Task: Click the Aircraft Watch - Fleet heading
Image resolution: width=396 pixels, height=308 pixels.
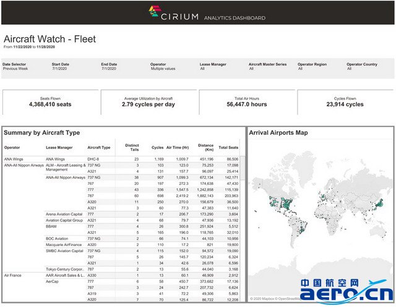Action: pos(49,39)
